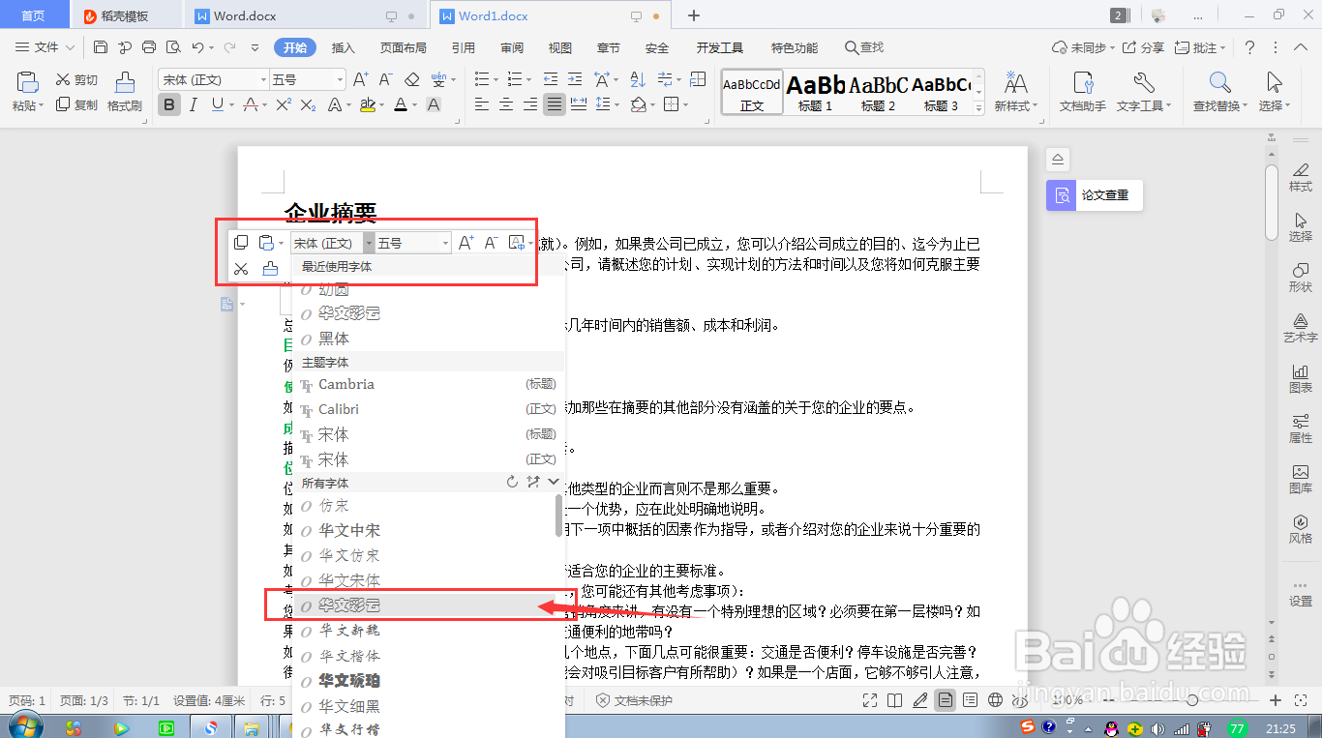Expand mini toolbar font name dropdown arrow

click(x=369, y=243)
